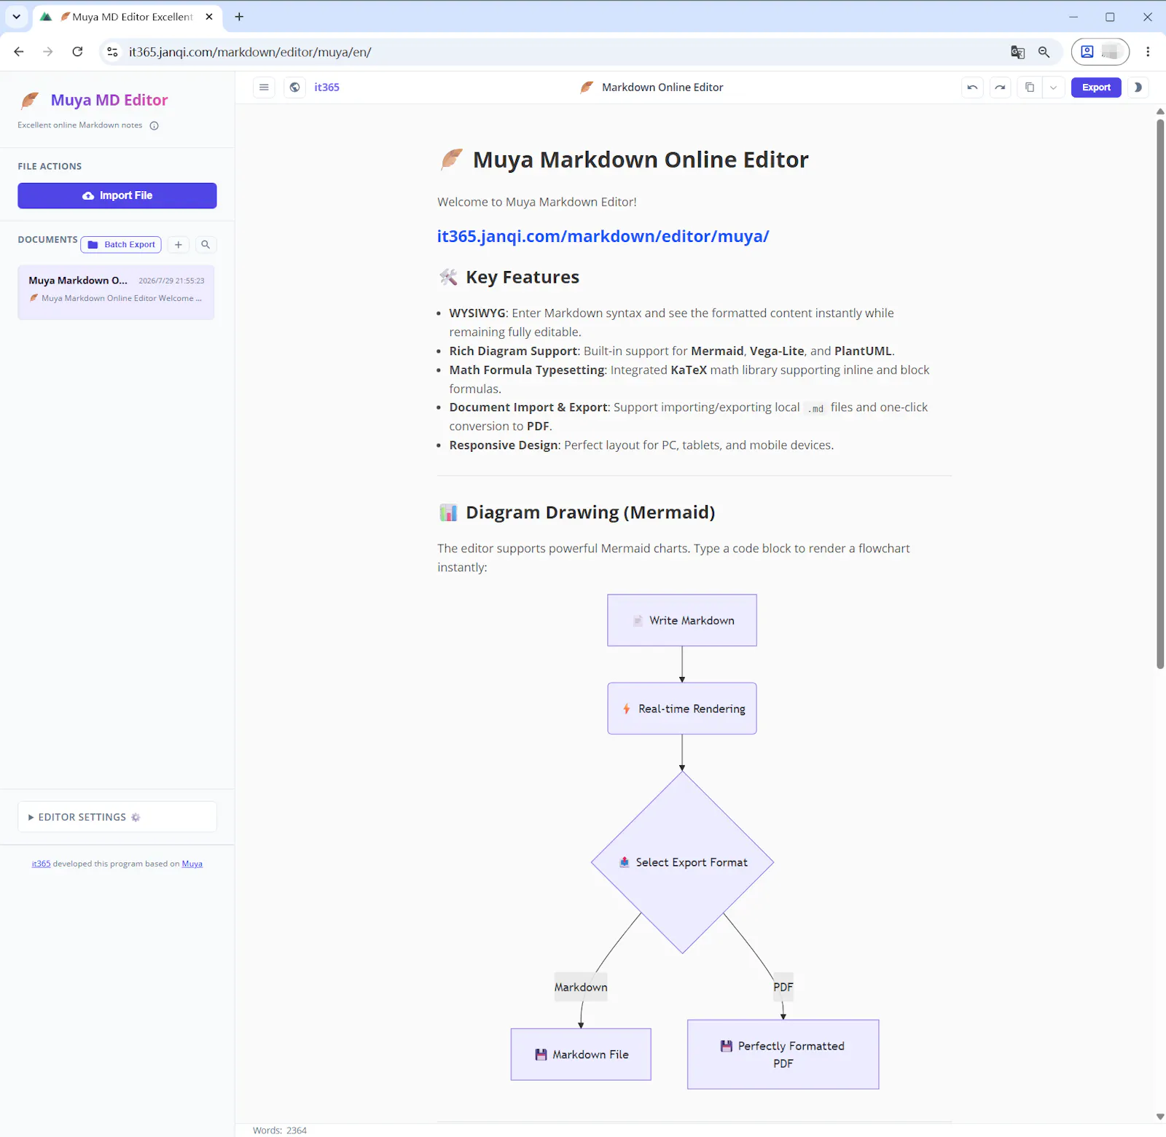Open the Muya Markdown O... document entry
This screenshot has height=1137, width=1166.
coord(116,292)
